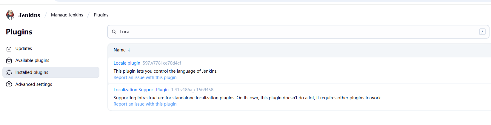491x125 pixels.
Task: Go to Manage Jenkins breadcrumb
Action: [x=67, y=15]
